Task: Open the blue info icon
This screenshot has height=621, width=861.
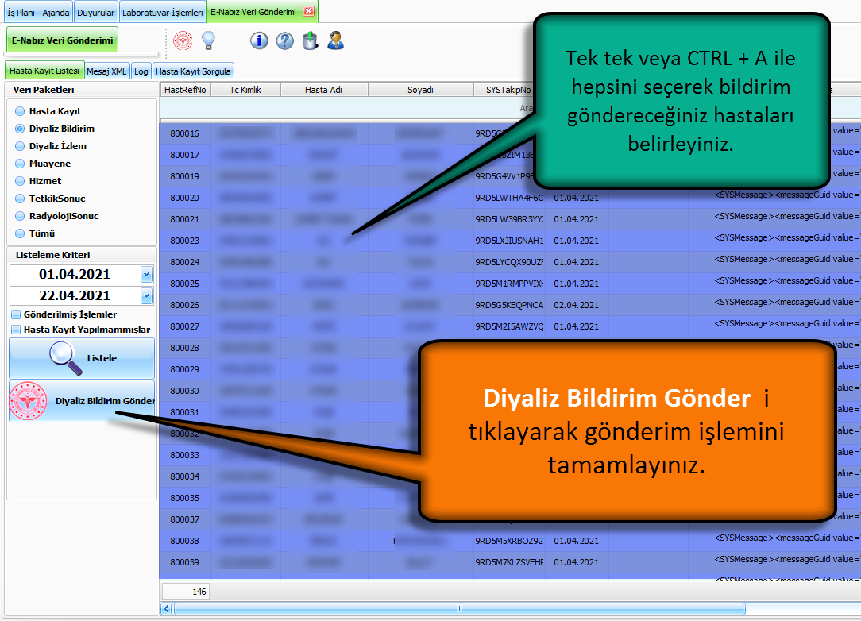Action: click(259, 40)
